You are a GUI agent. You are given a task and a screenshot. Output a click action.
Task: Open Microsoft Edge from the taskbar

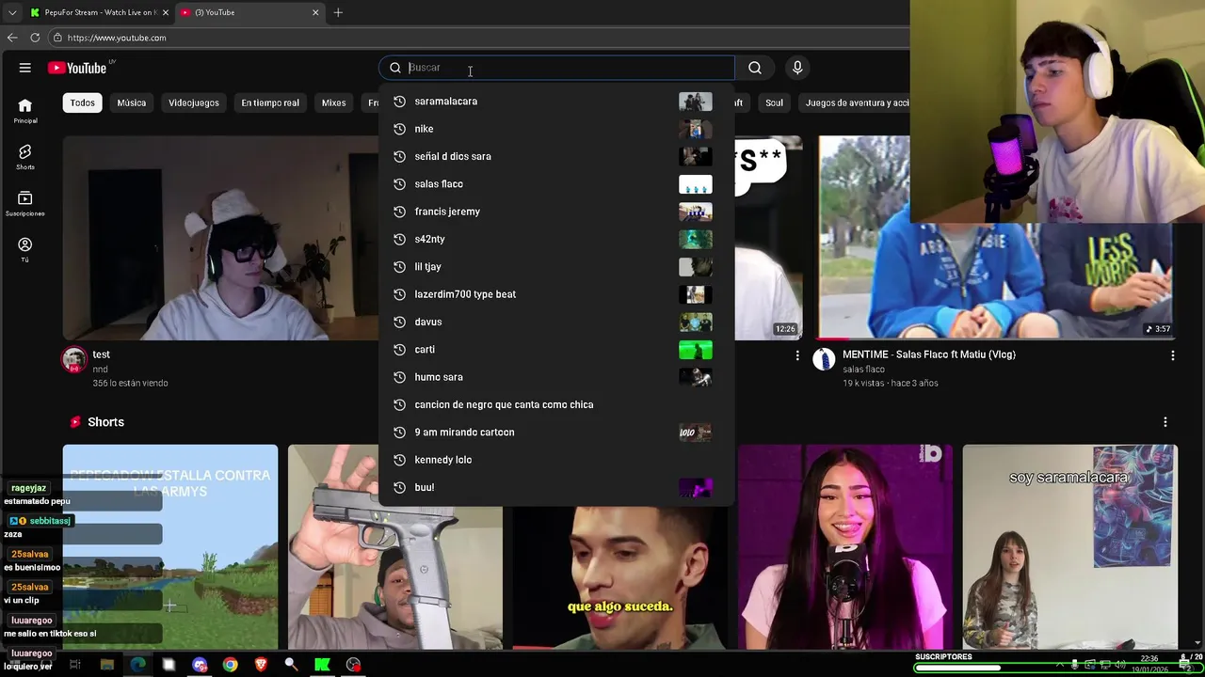click(x=138, y=665)
